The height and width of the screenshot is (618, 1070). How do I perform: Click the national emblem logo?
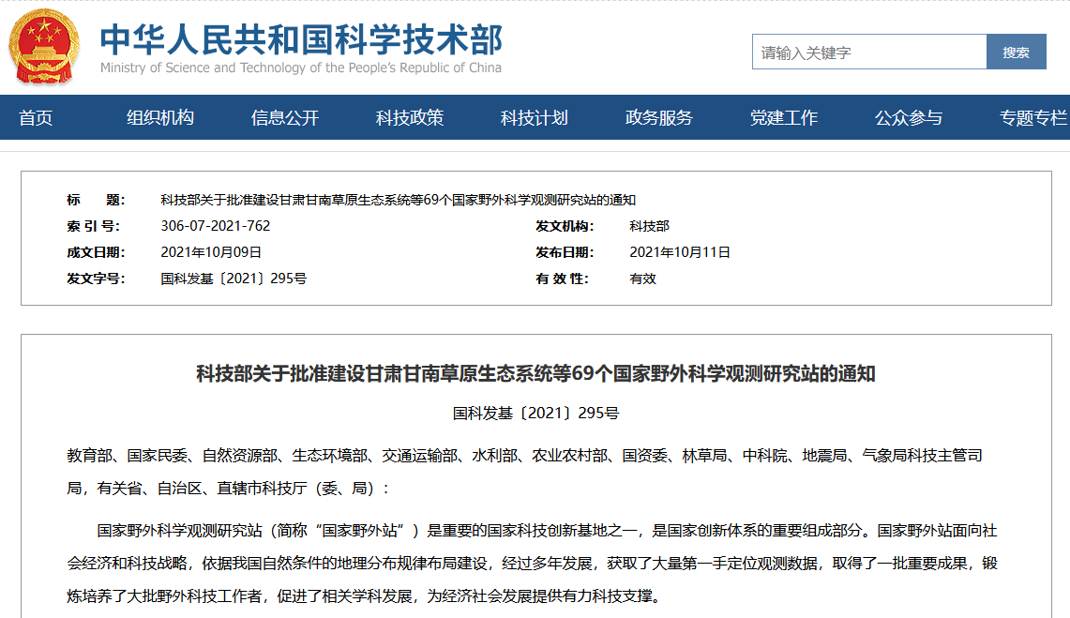[x=44, y=47]
